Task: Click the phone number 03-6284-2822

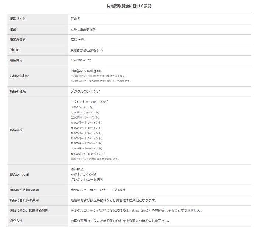Action: pos(81,60)
